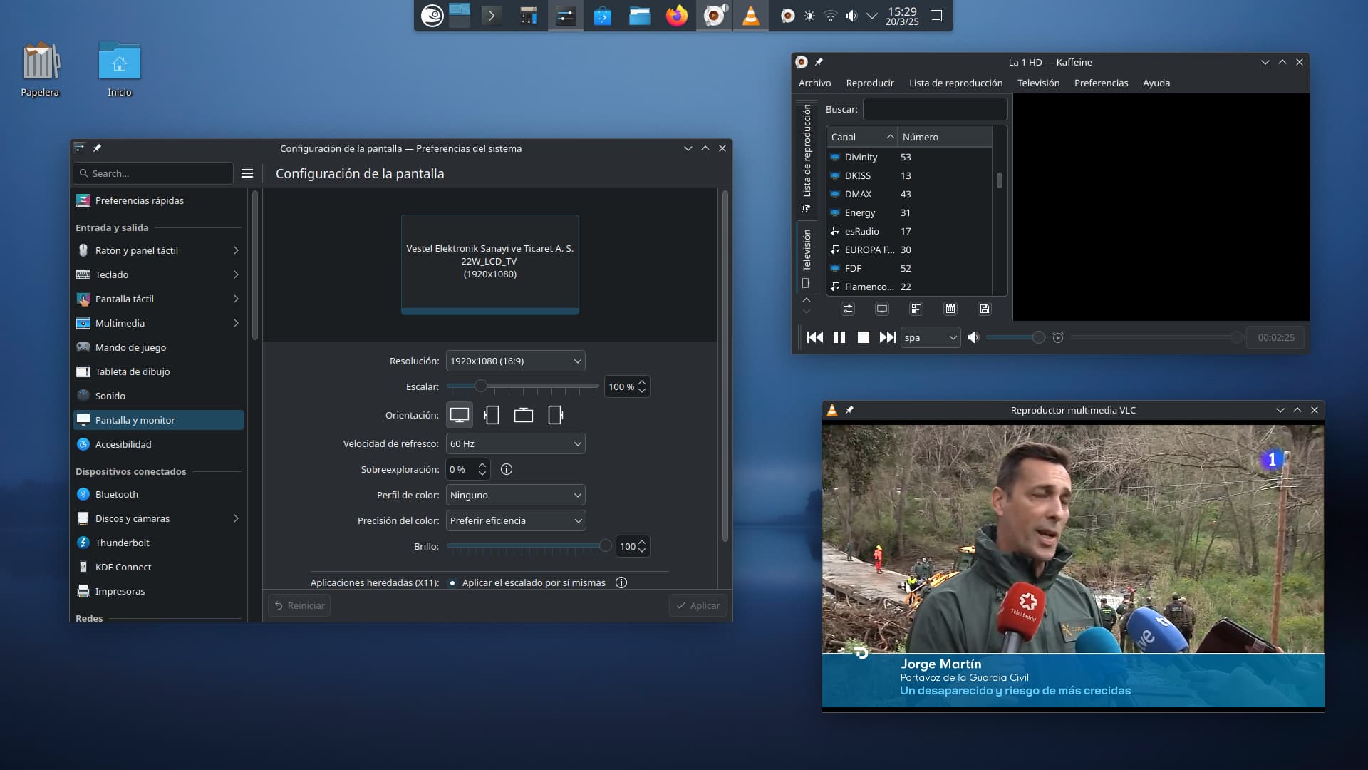
Task: Click the Escalar slider handle
Action: coord(481,386)
